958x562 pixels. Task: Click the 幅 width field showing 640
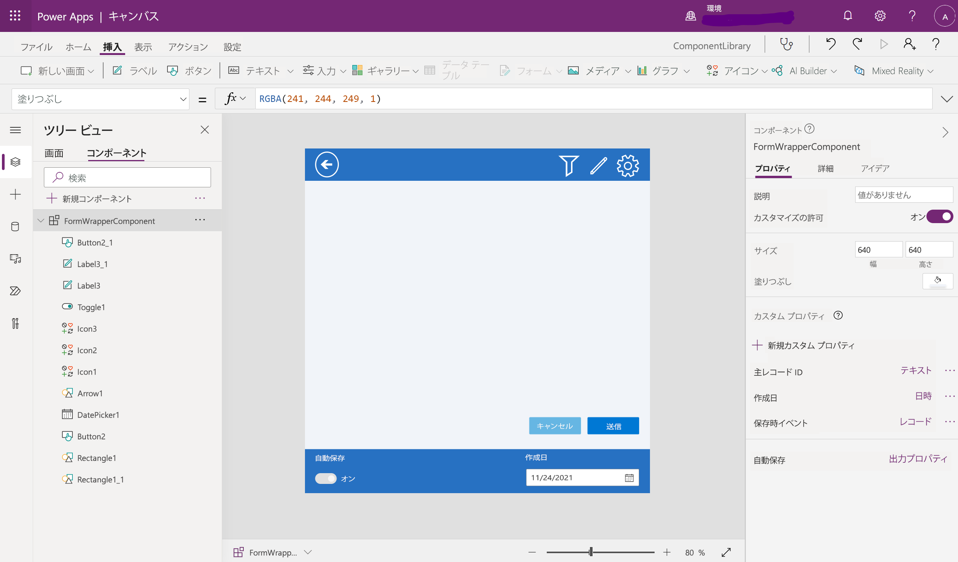click(879, 250)
